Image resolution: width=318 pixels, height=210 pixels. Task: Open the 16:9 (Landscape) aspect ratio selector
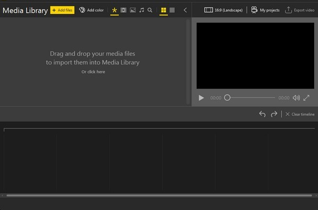(223, 10)
